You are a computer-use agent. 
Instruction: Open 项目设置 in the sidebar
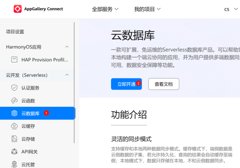point(15,32)
